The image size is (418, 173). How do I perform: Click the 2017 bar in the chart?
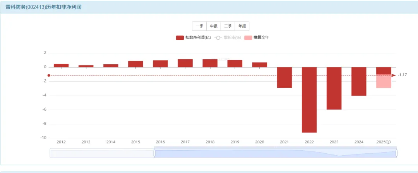[185, 63]
